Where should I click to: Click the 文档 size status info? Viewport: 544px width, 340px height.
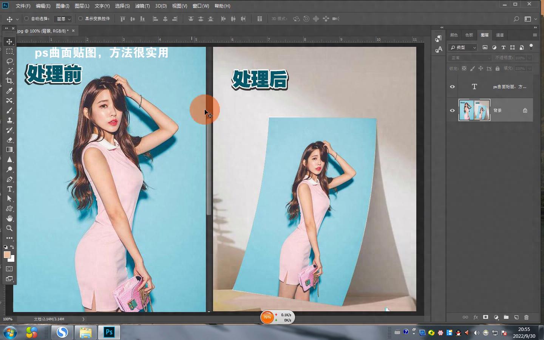[x=49, y=319]
